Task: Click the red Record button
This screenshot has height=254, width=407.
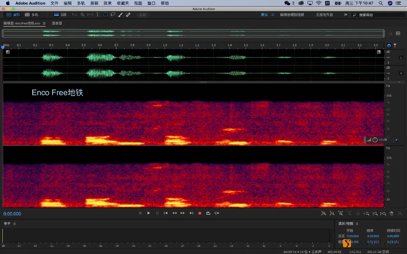Action: pyautogui.click(x=200, y=213)
